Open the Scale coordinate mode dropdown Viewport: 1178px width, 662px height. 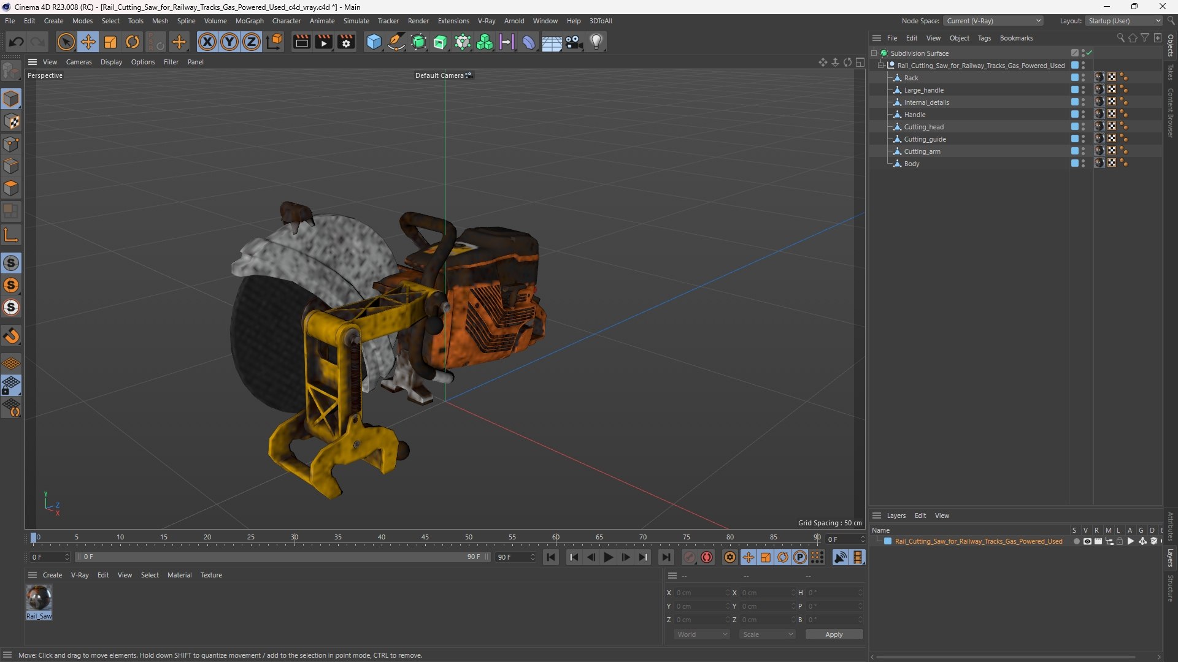768,634
